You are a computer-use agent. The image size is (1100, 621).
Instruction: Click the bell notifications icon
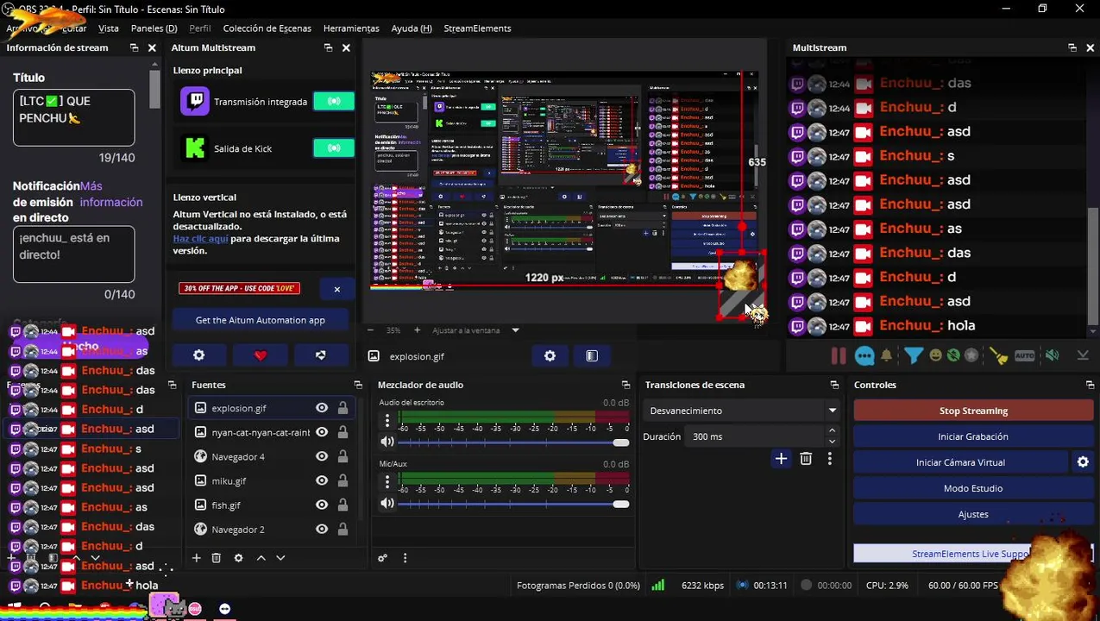(x=886, y=355)
